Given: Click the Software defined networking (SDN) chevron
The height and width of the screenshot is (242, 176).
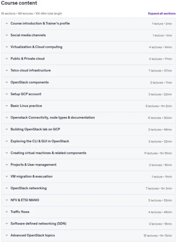Looking at the screenshot, I should coord(7,224).
